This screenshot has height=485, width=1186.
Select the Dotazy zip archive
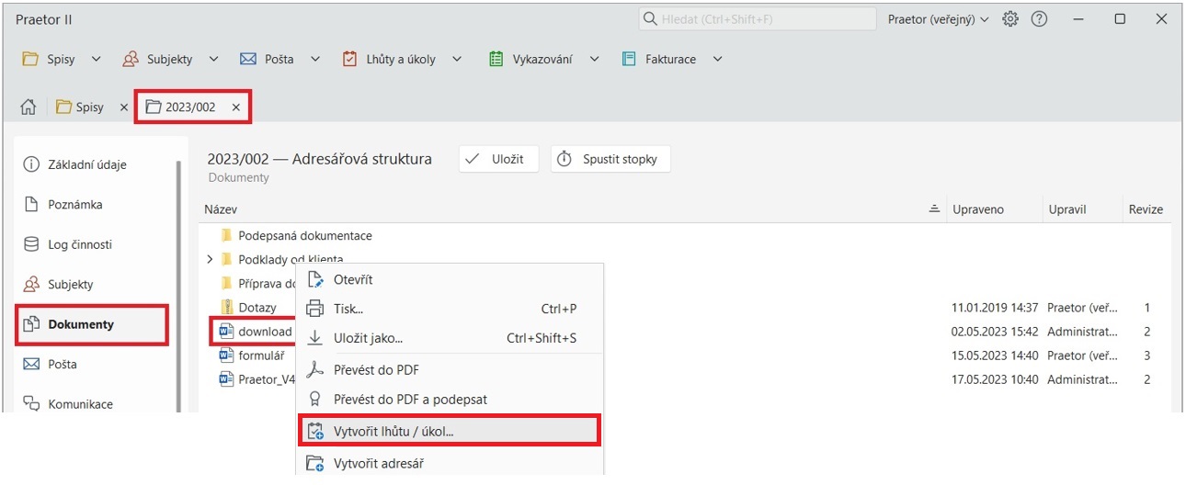pyautogui.click(x=247, y=308)
